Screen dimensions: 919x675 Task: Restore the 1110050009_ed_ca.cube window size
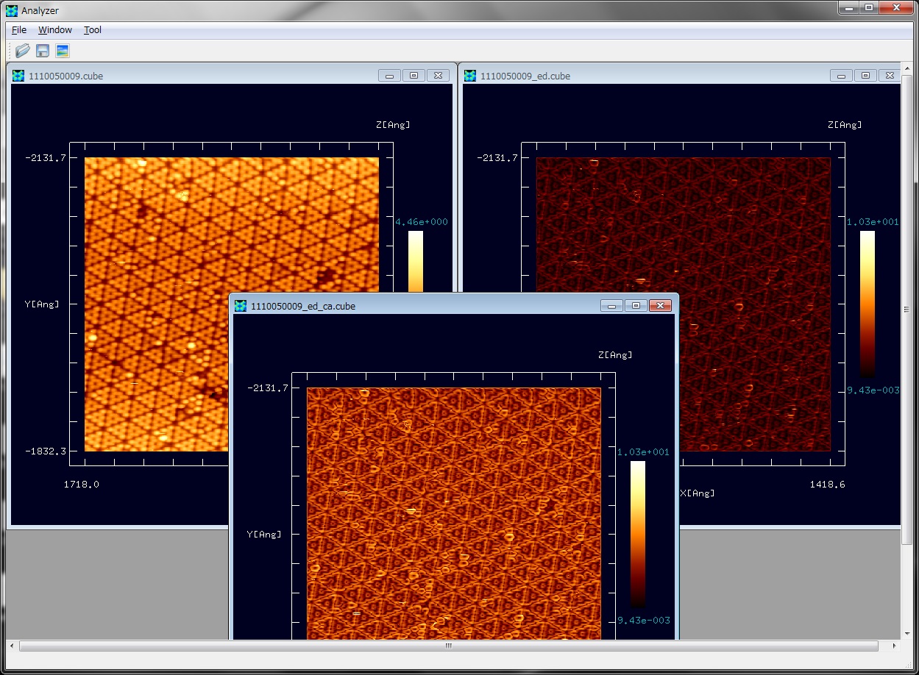(636, 306)
